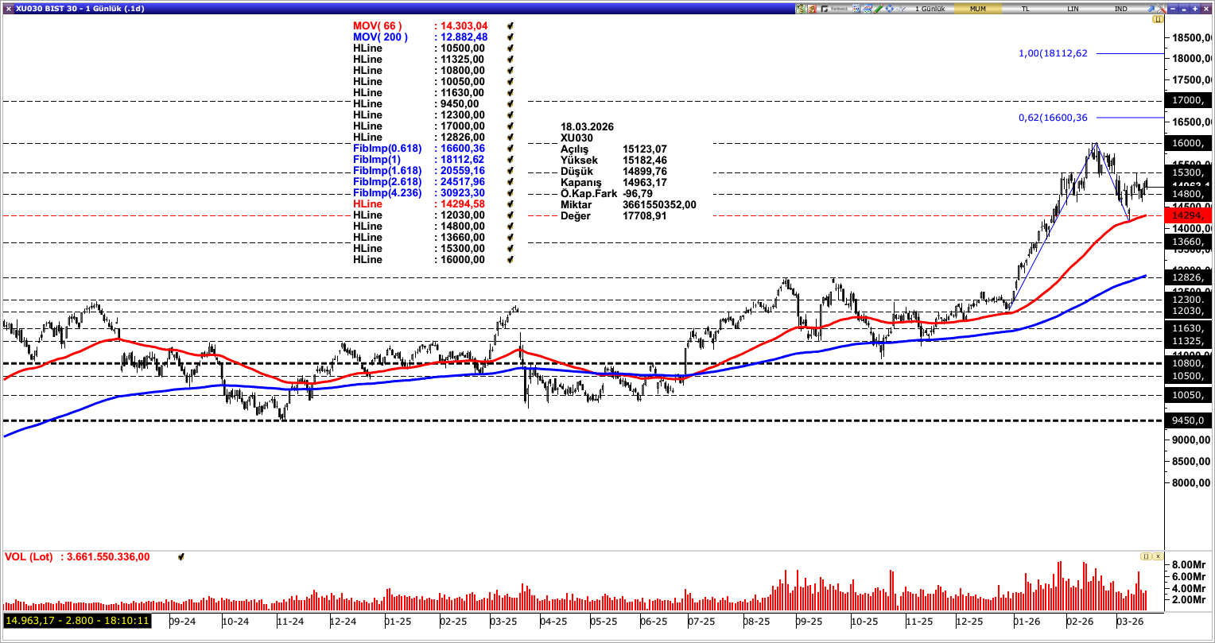Viewport: 1215px width, 643px height.
Task: Click the TL button on the toolbar
Action: [1026, 8]
